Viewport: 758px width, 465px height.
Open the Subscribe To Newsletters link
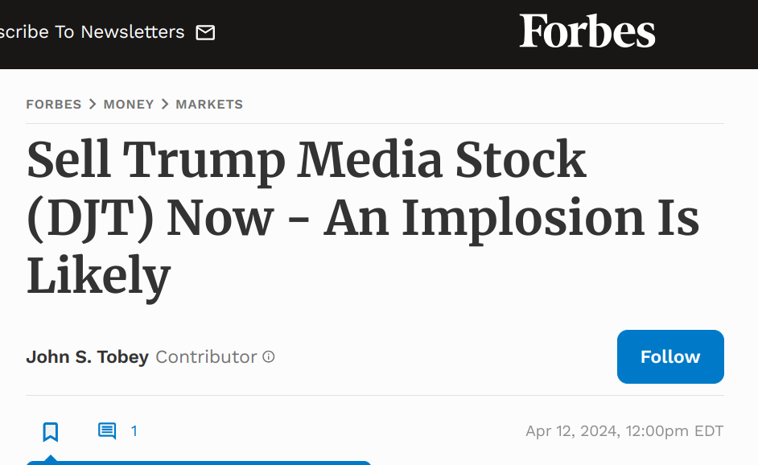click(93, 32)
